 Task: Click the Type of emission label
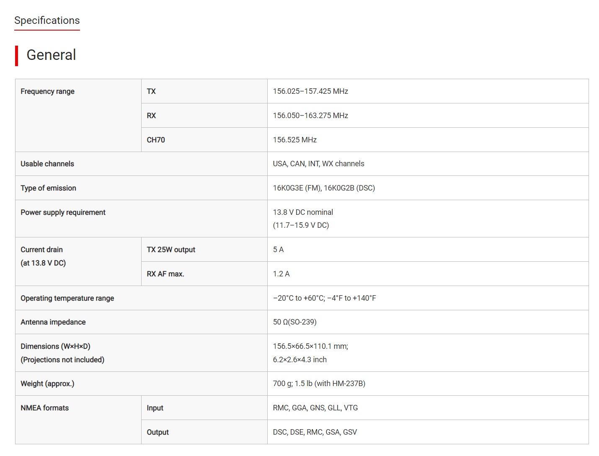point(48,188)
